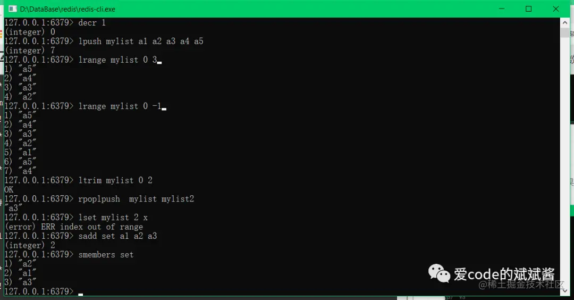The height and width of the screenshot is (300, 574).
Task: Click the 'lpush mylist a1 a2 a3 a4 a5' command
Action: click(x=141, y=41)
